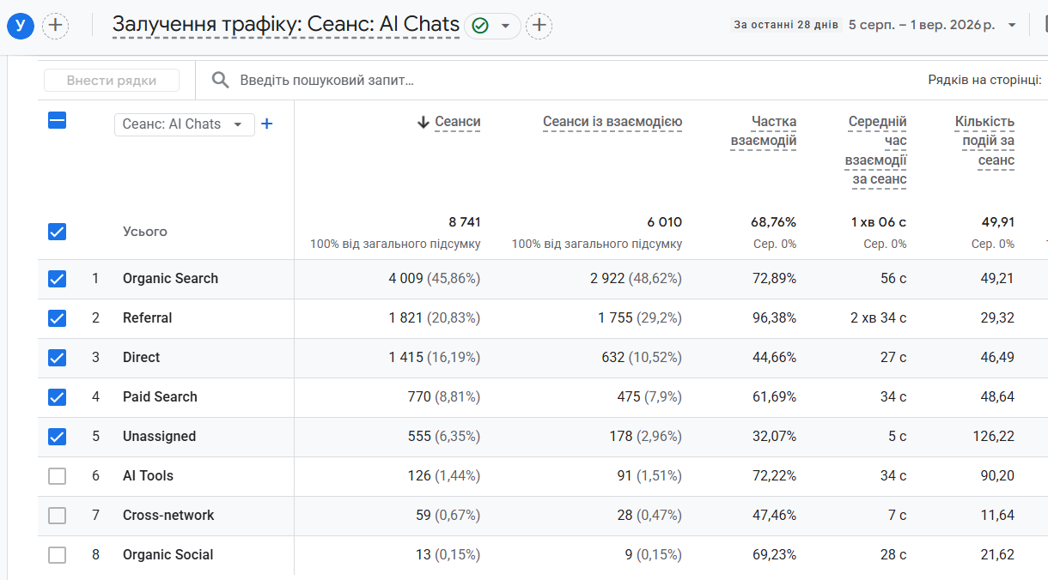Select the "Paid Search" row name
The height and width of the screenshot is (580, 1048).
(x=160, y=397)
